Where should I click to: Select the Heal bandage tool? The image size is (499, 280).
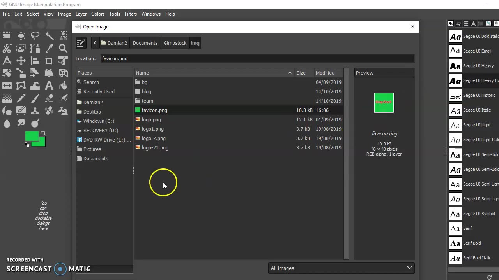[x=49, y=111]
